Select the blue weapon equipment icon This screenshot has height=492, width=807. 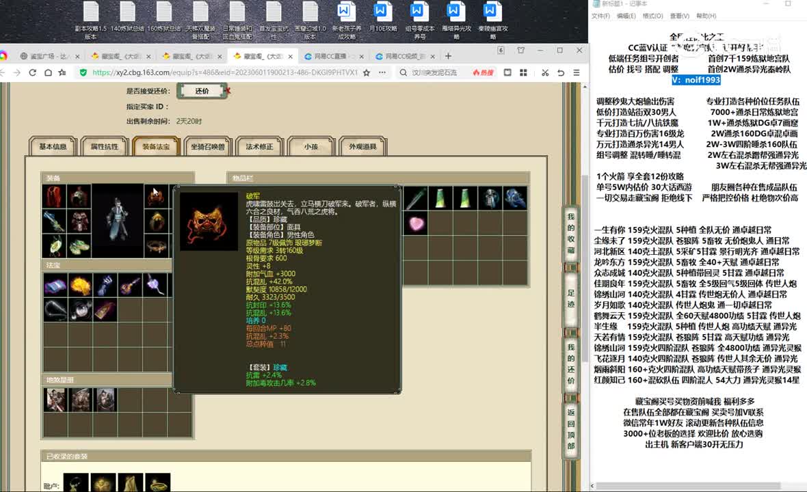tap(54, 221)
